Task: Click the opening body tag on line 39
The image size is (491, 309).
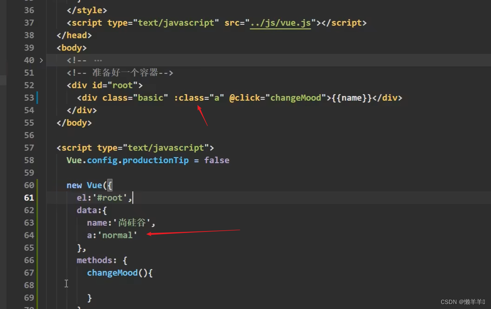Action: click(x=72, y=48)
